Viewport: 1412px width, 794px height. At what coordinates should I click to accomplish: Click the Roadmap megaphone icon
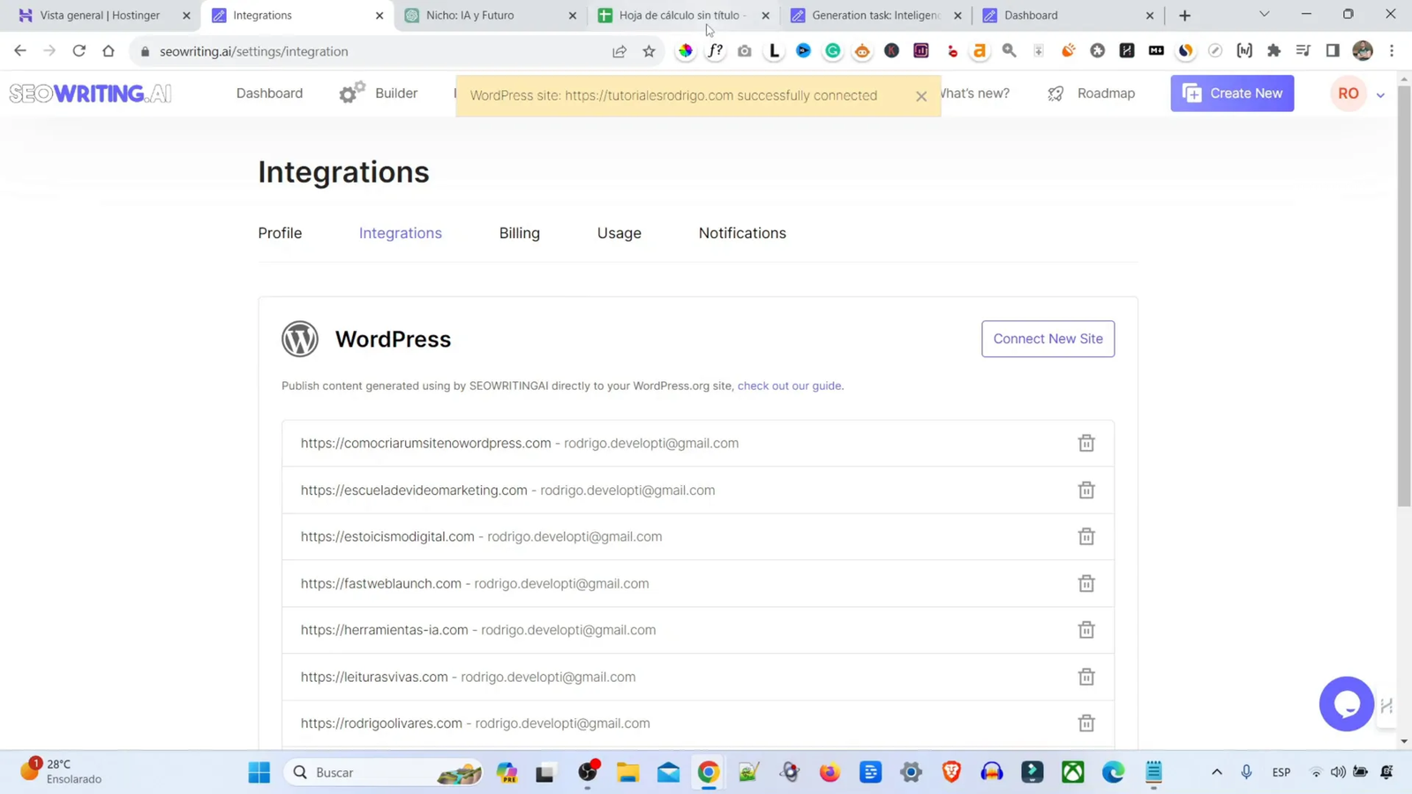click(x=1055, y=93)
